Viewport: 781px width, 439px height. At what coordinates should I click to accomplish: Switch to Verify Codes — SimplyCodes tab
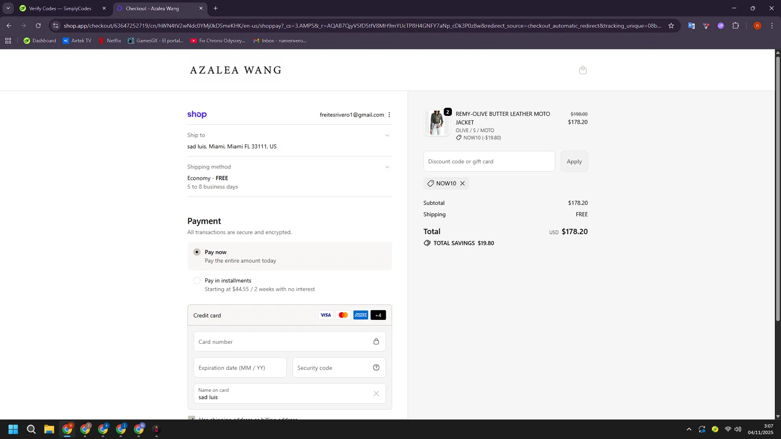click(x=60, y=8)
